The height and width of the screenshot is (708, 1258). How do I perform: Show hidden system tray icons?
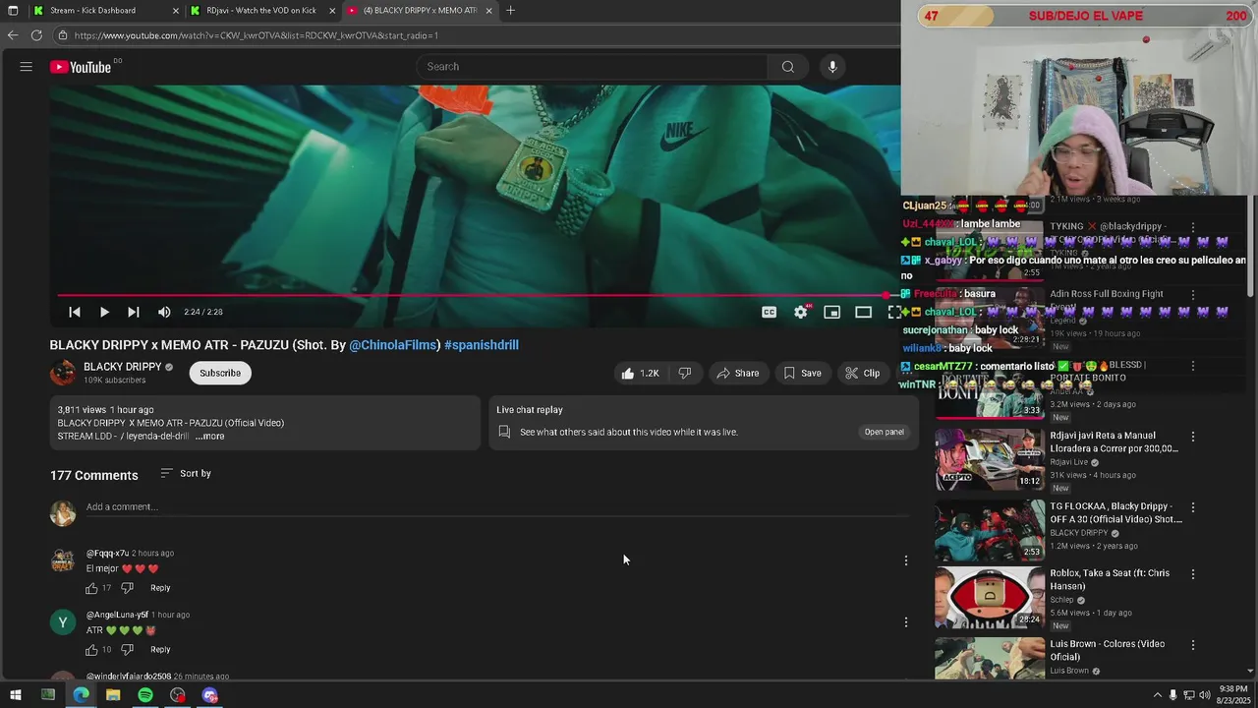[1157, 695]
